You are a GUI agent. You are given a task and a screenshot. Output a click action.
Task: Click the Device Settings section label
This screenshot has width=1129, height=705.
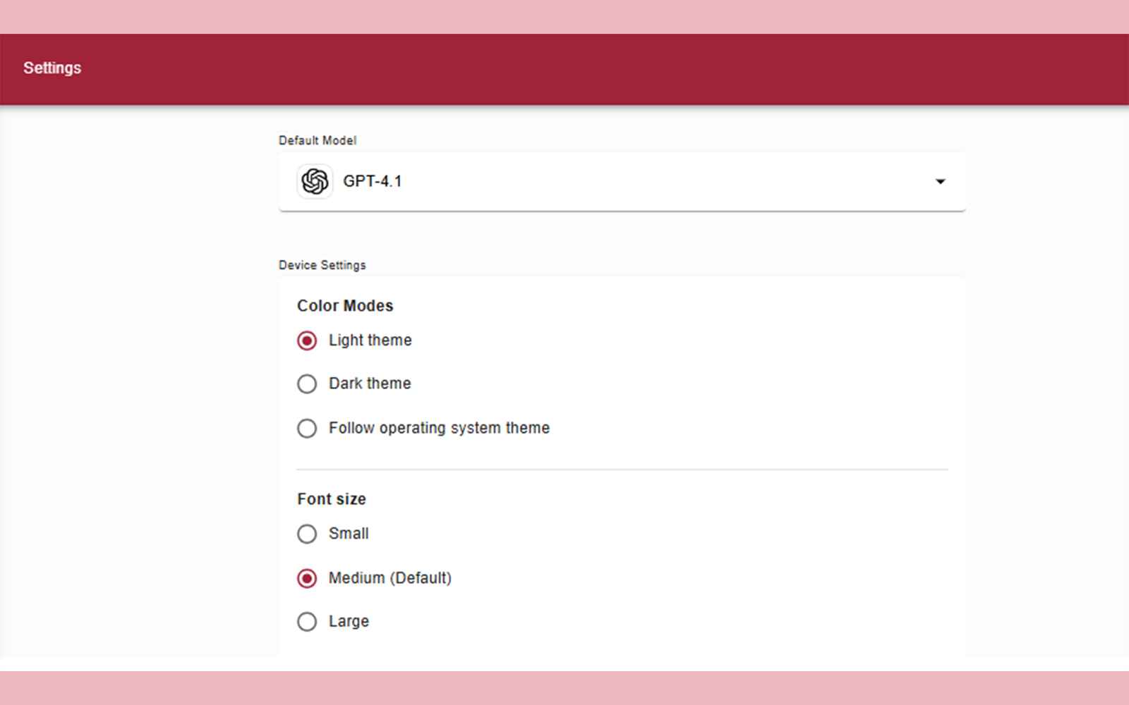point(322,265)
